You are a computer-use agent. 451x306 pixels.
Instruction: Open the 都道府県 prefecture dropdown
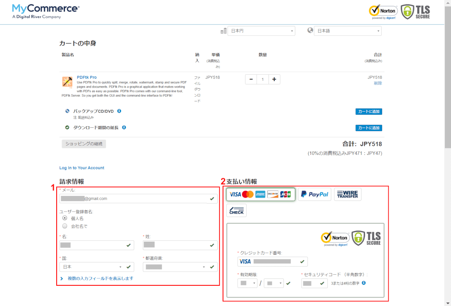(x=180, y=267)
